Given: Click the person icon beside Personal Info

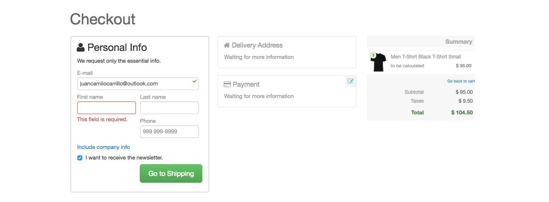Looking at the screenshot, I should [x=81, y=47].
